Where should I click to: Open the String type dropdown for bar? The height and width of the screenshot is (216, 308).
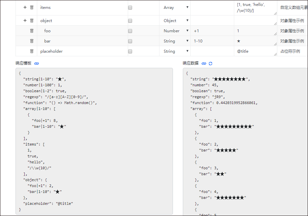[176, 41]
